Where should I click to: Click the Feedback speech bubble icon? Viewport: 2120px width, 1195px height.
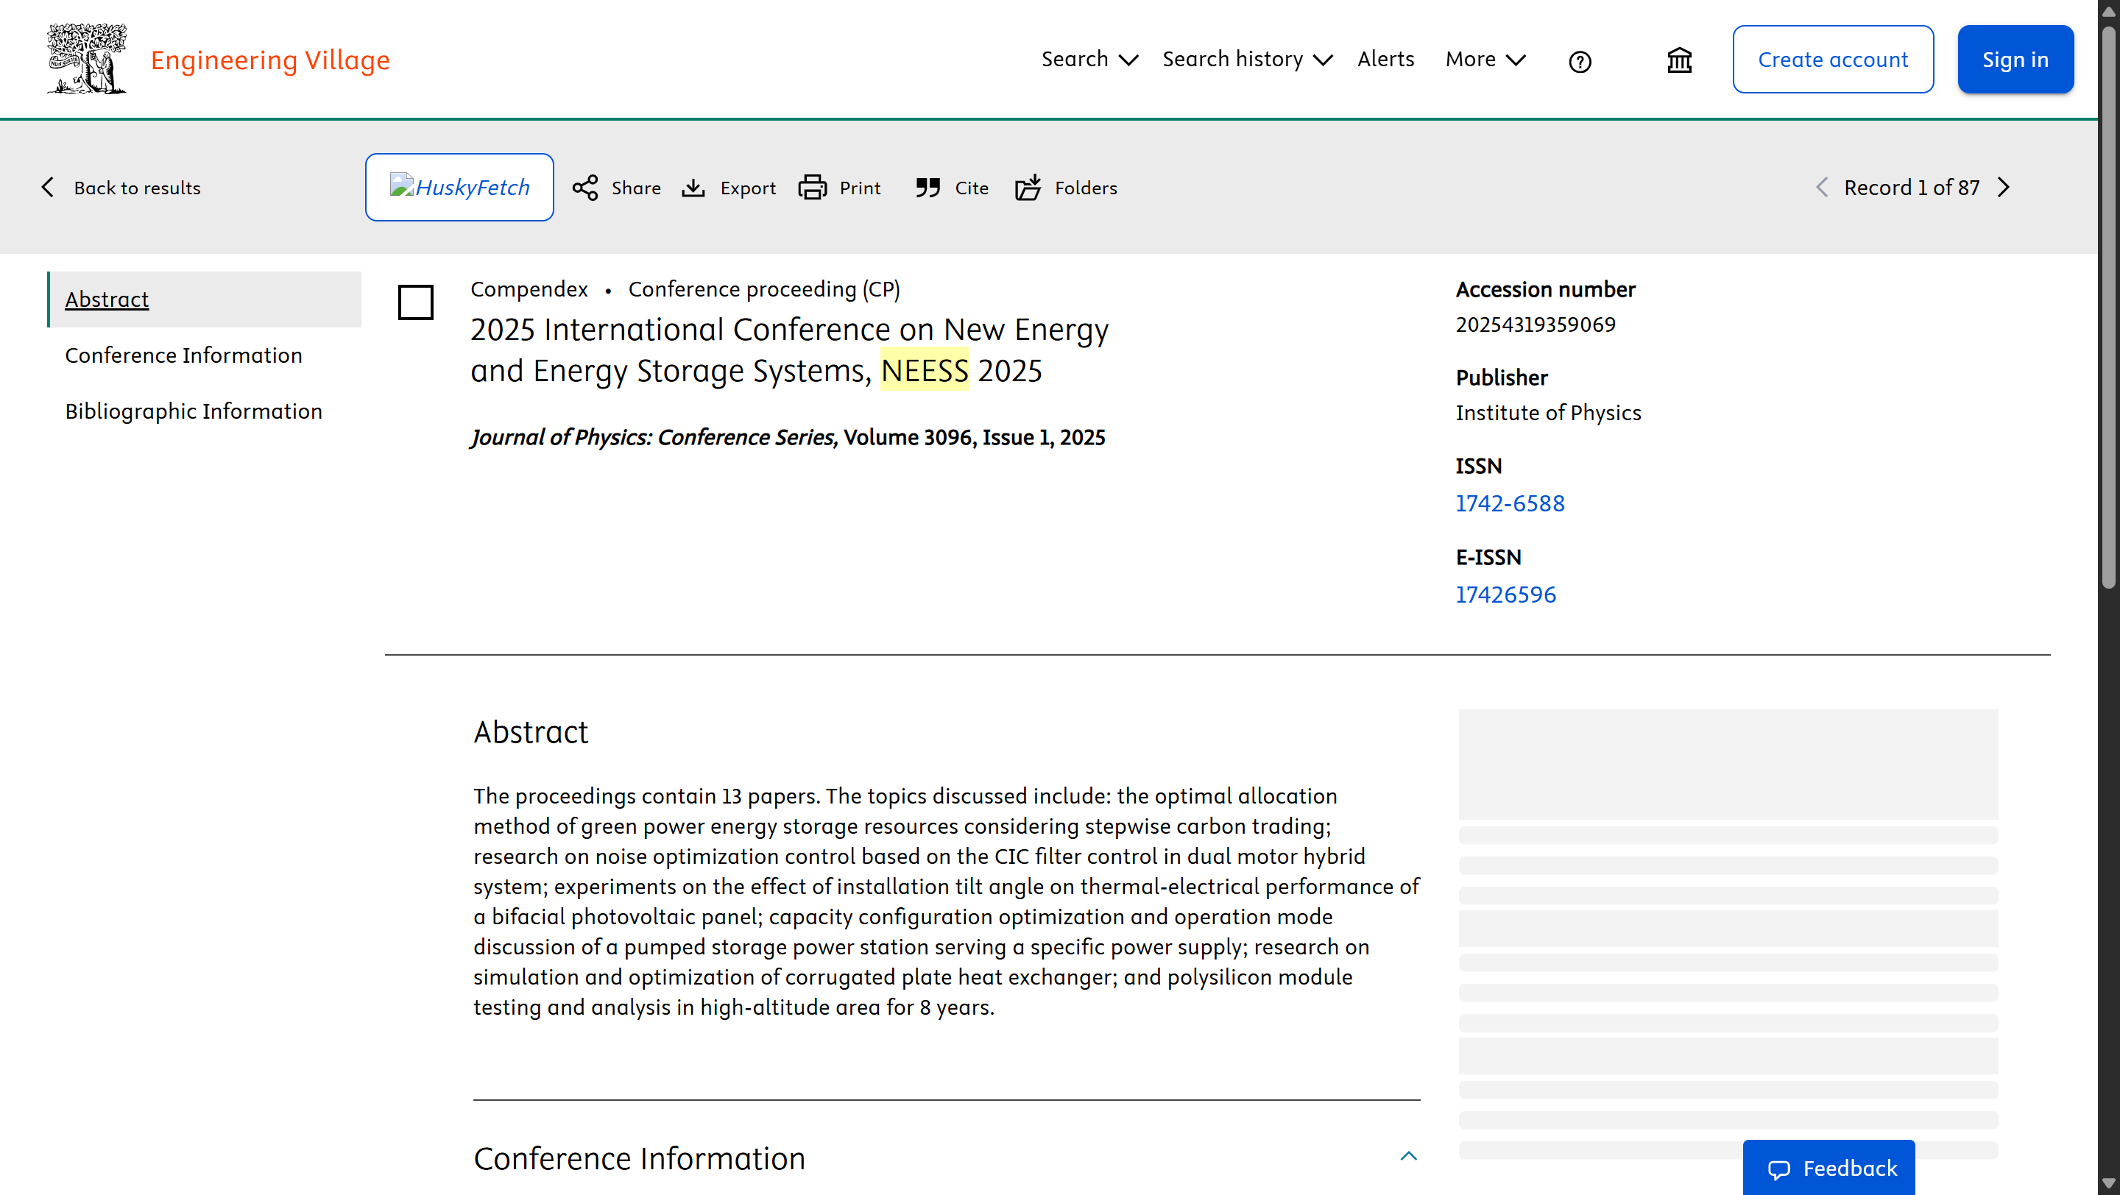point(1778,1169)
